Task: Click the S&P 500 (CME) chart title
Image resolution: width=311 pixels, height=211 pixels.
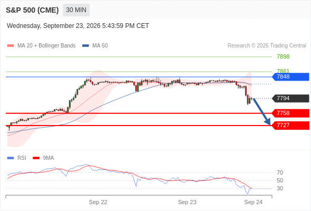Action: tap(32, 10)
